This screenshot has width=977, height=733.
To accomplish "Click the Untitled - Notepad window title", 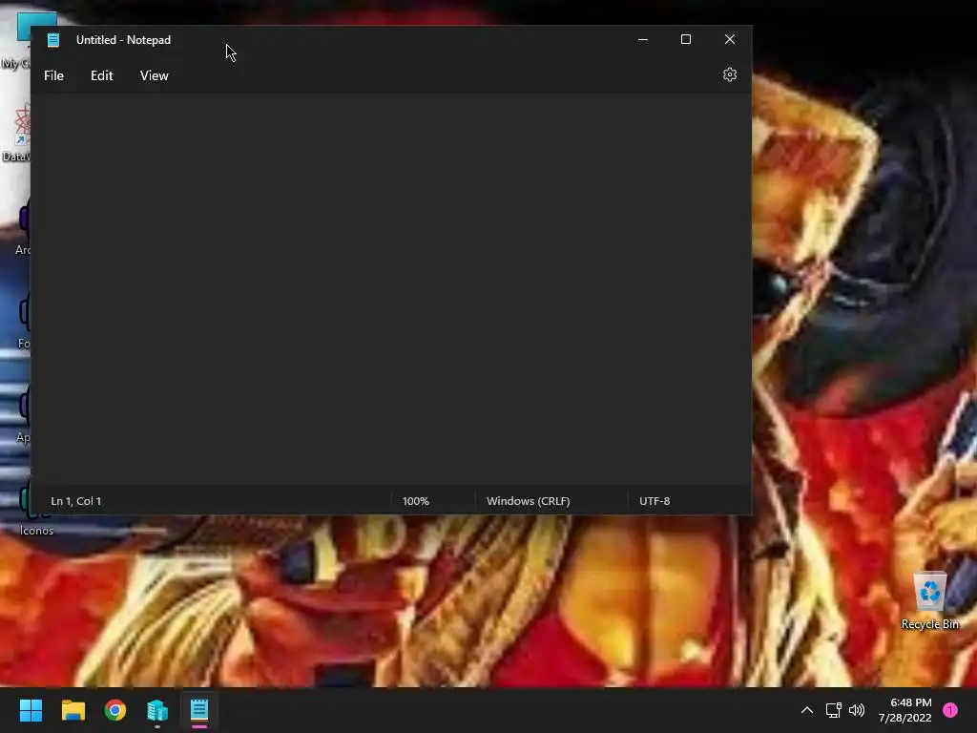I will click(x=123, y=40).
